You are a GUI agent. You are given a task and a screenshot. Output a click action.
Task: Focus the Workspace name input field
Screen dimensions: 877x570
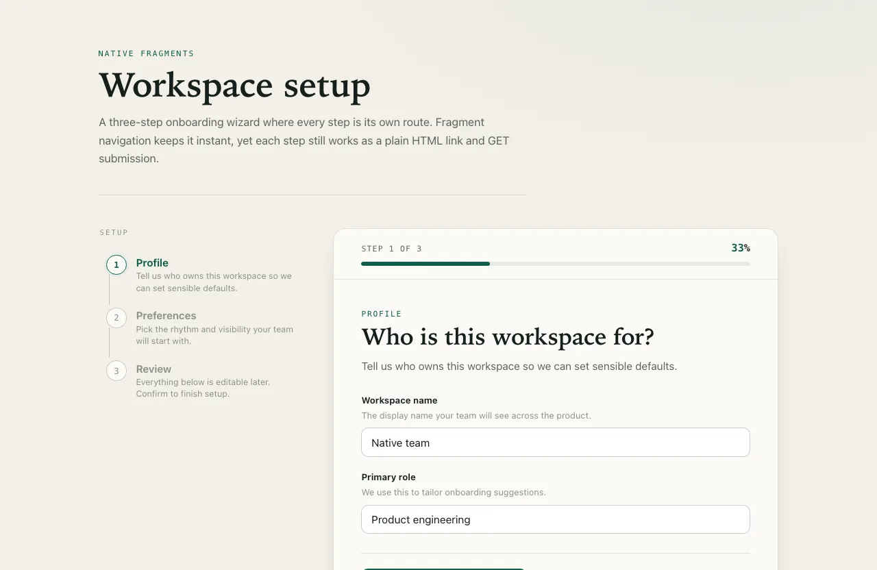(x=556, y=443)
